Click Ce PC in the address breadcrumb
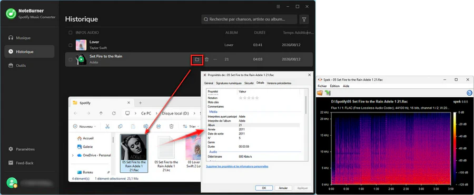 click(146, 114)
